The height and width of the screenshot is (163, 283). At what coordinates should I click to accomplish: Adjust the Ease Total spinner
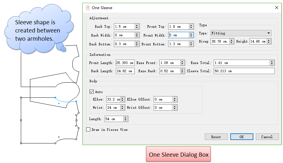pyautogui.click(x=272, y=63)
